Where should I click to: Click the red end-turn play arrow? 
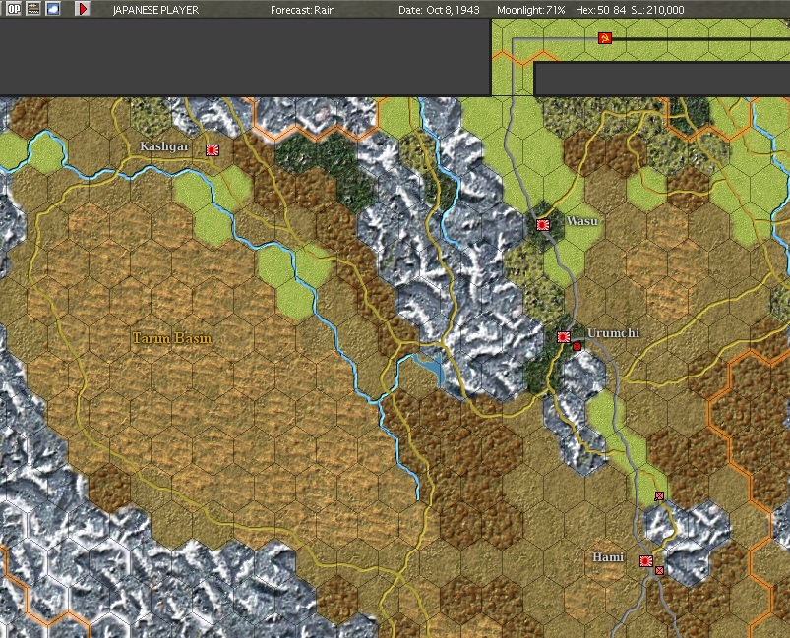(83, 9)
